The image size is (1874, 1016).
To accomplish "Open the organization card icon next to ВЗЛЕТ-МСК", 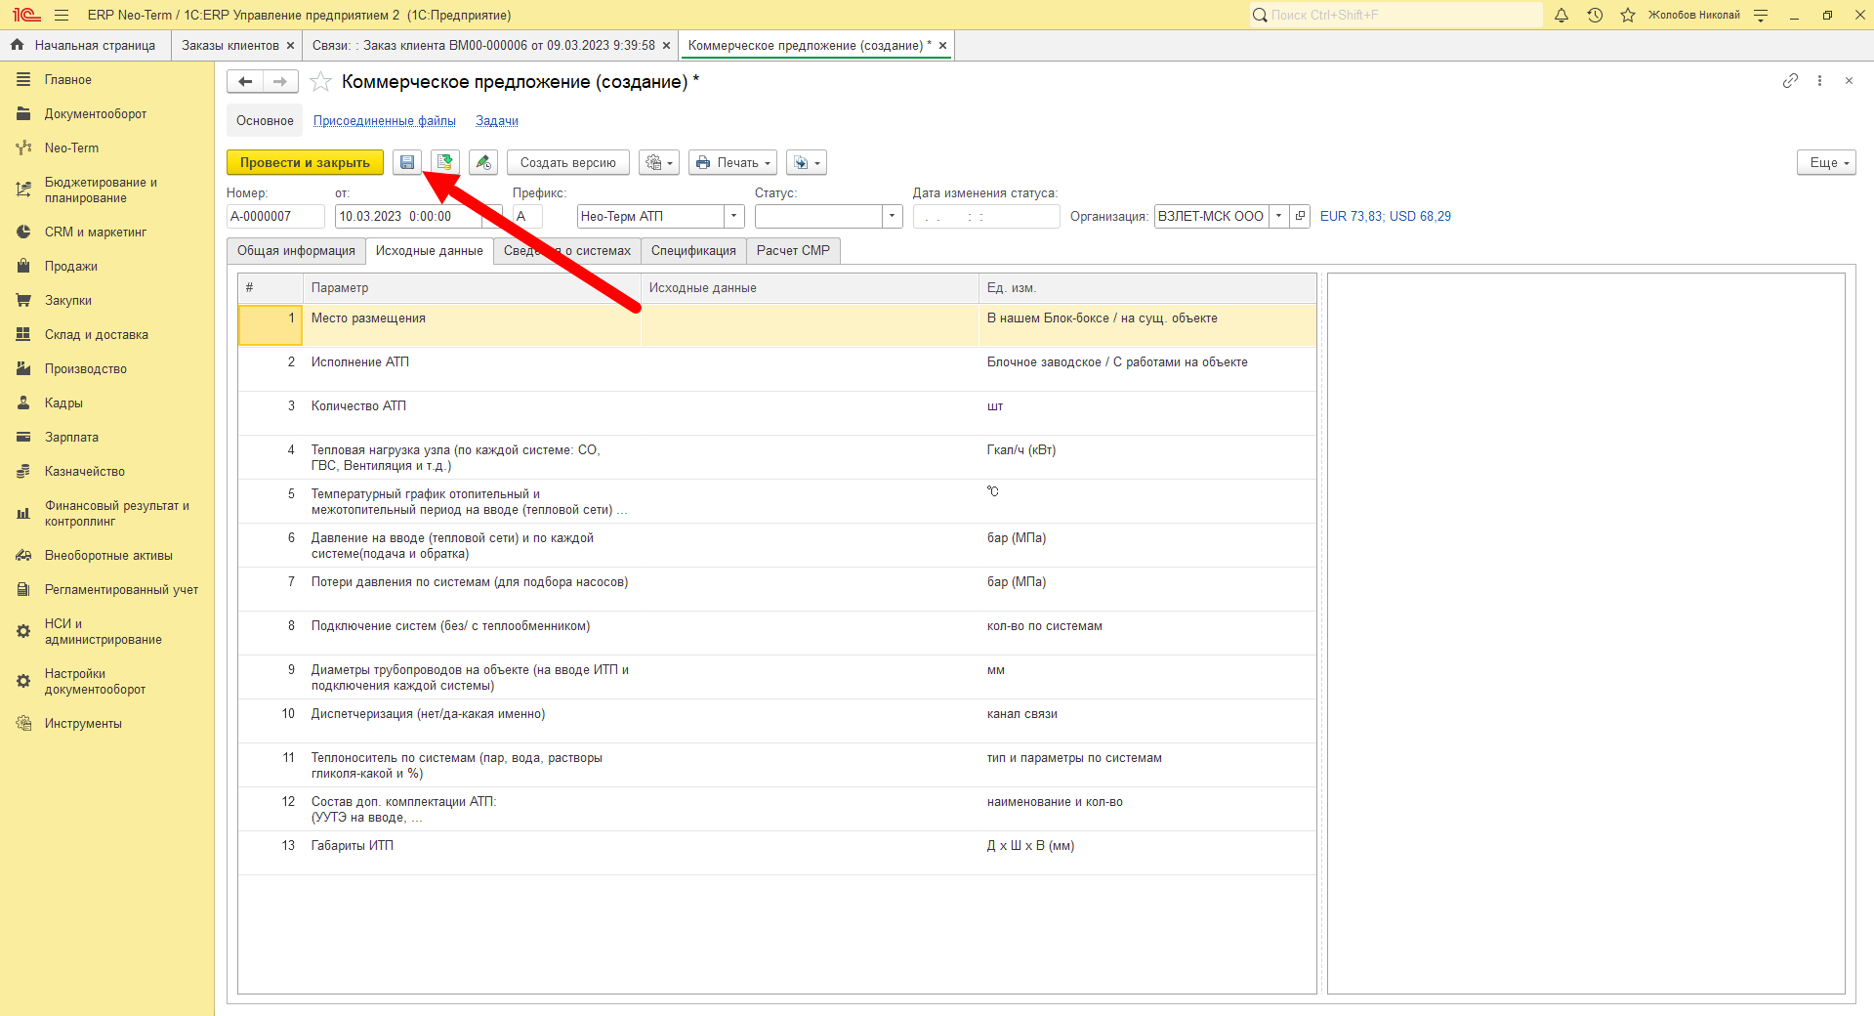I will tap(1300, 216).
